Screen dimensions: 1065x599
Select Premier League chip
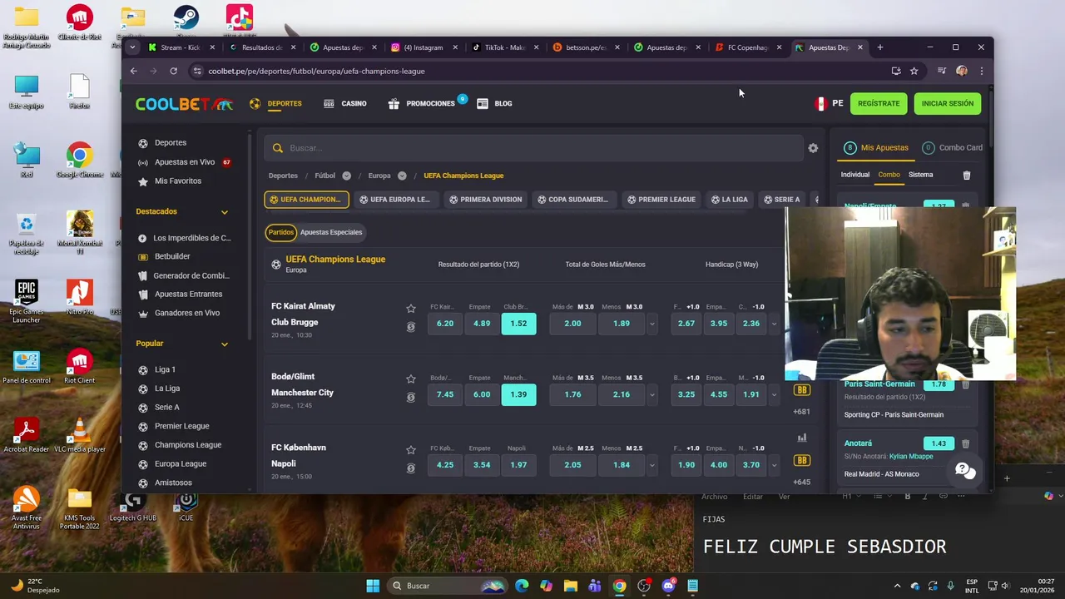(x=661, y=200)
